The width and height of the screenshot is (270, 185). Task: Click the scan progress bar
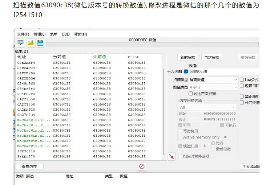[x=153, y=45]
